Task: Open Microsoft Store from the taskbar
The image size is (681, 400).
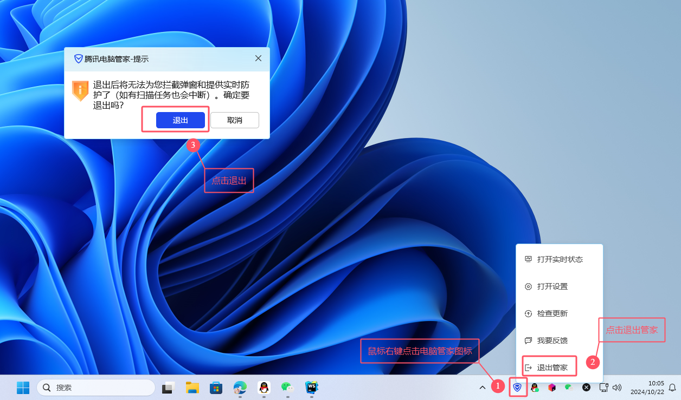Action: pos(216,388)
